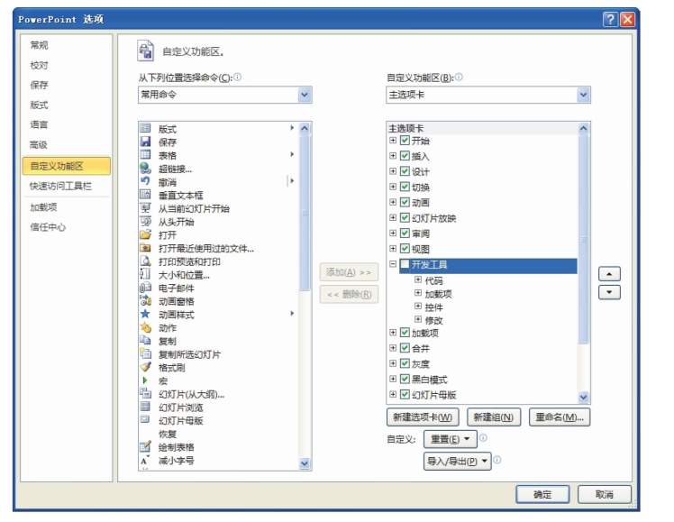
Task: Select the 宏 macro play icon
Action: click(145, 380)
